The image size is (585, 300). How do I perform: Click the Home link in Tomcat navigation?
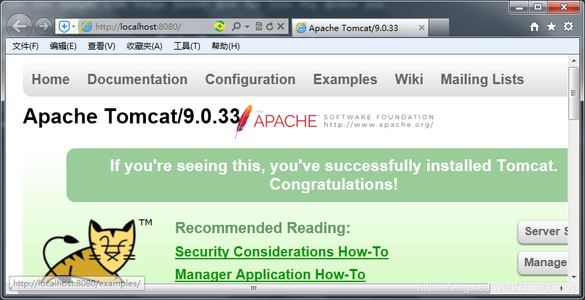[x=50, y=79]
